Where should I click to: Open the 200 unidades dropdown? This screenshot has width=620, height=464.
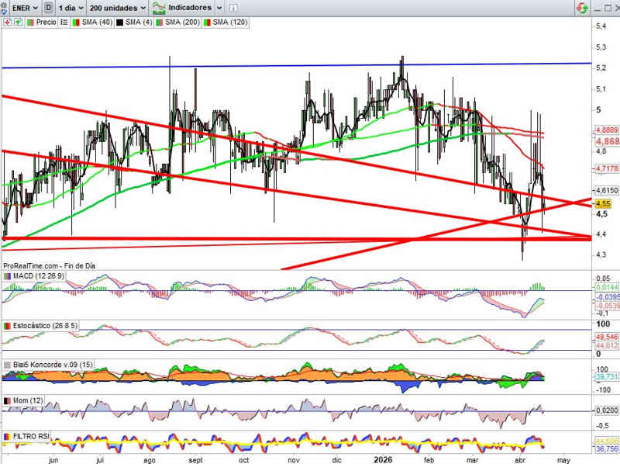click(x=116, y=7)
